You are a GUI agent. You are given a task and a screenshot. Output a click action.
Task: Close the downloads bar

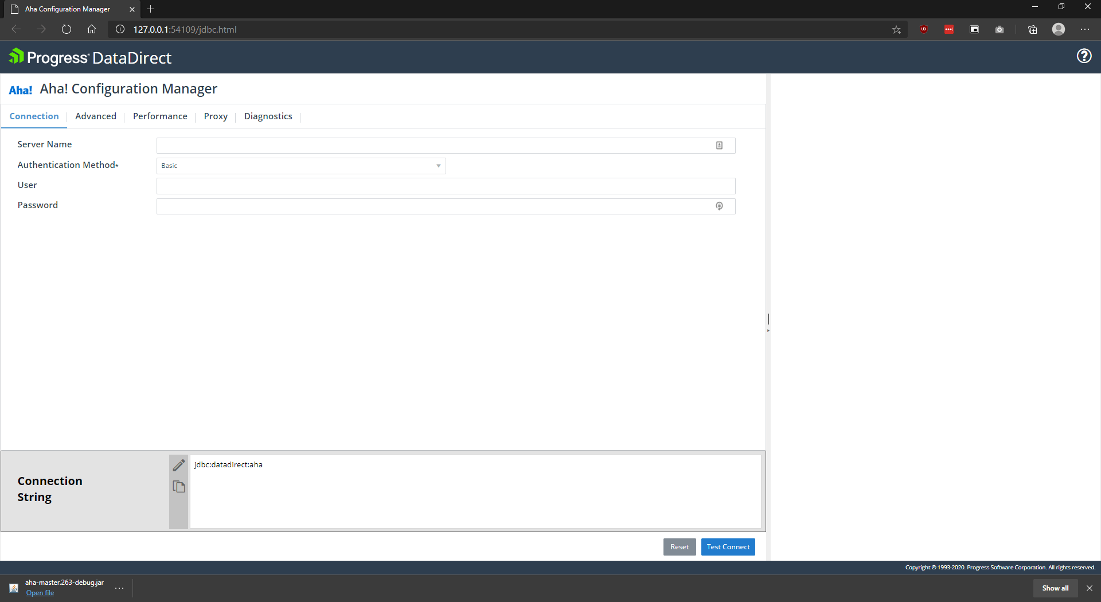1090,588
